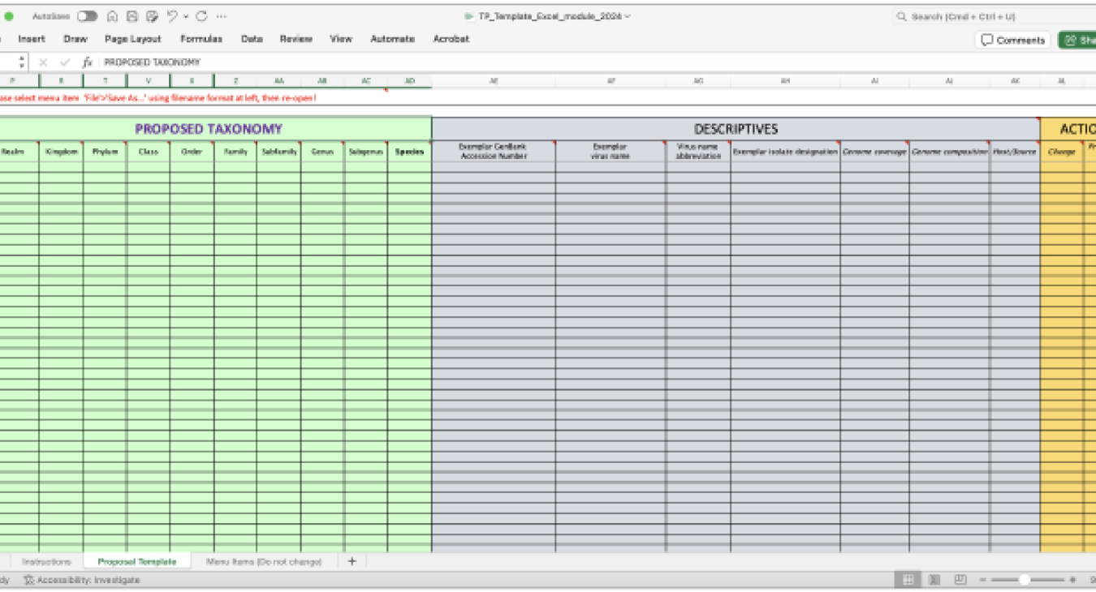Click the Home icon in the title bar

(112, 16)
